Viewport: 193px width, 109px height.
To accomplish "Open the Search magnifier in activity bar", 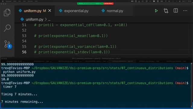I will tap(7, 28).
